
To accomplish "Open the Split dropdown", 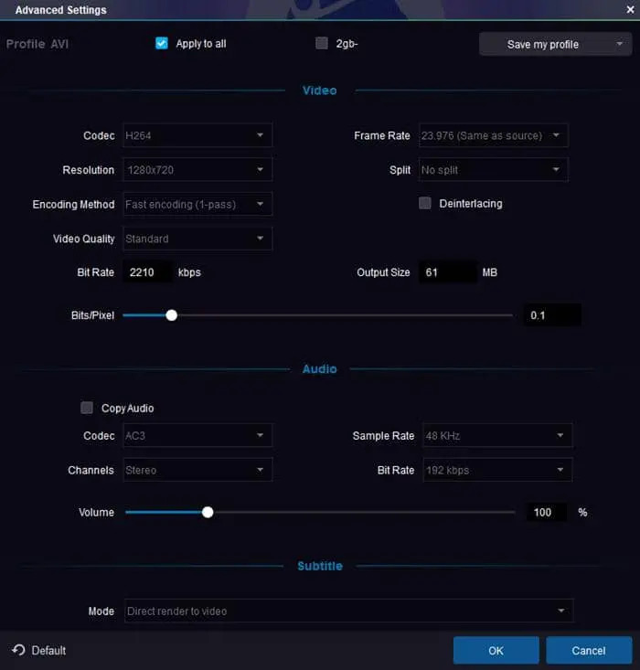I will click(x=493, y=170).
